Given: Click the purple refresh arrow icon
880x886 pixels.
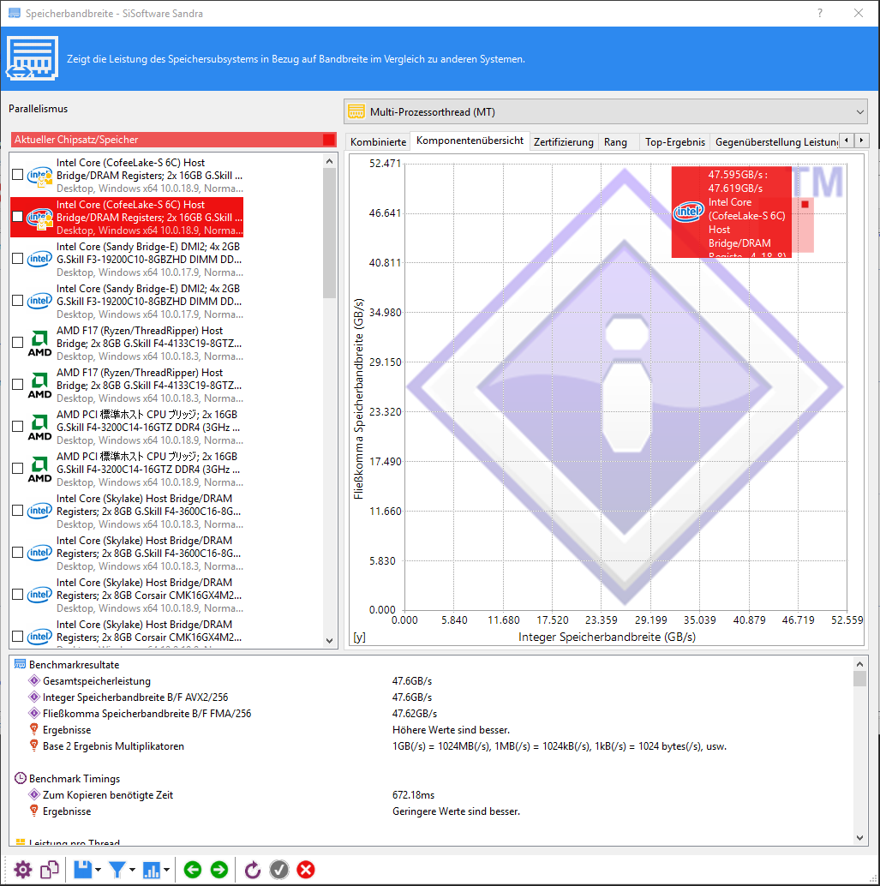Looking at the screenshot, I should click(253, 870).
